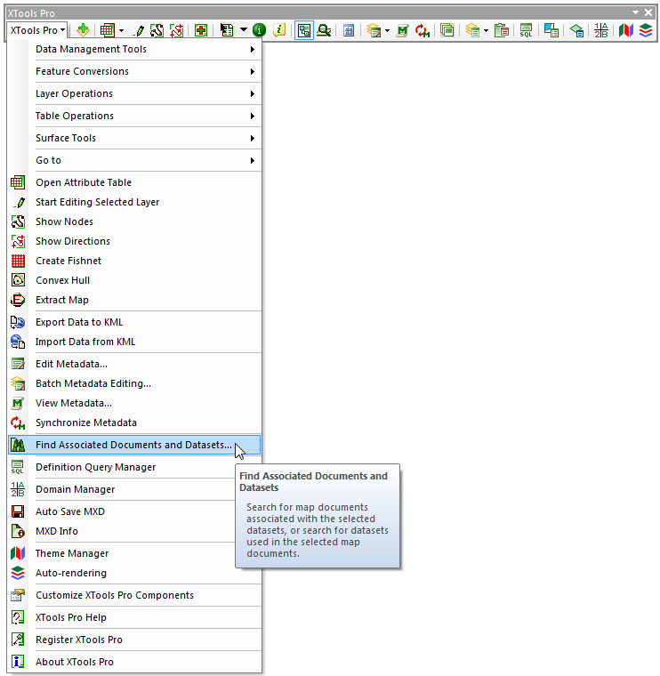Click the yellow speech-bubble info icon

point(279,30)
